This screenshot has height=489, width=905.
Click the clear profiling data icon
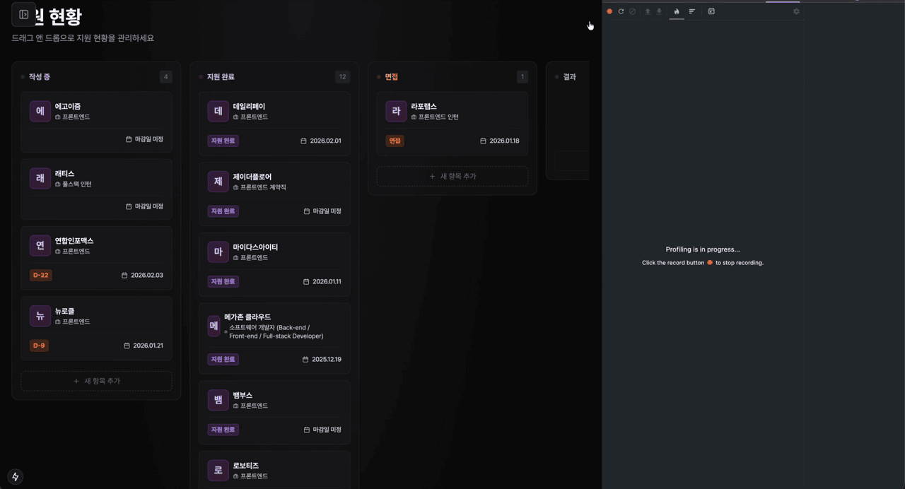pyautogui.click(x=632, y=11)
